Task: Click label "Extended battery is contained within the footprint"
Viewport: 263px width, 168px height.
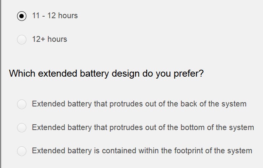Action: coord(142,151)
